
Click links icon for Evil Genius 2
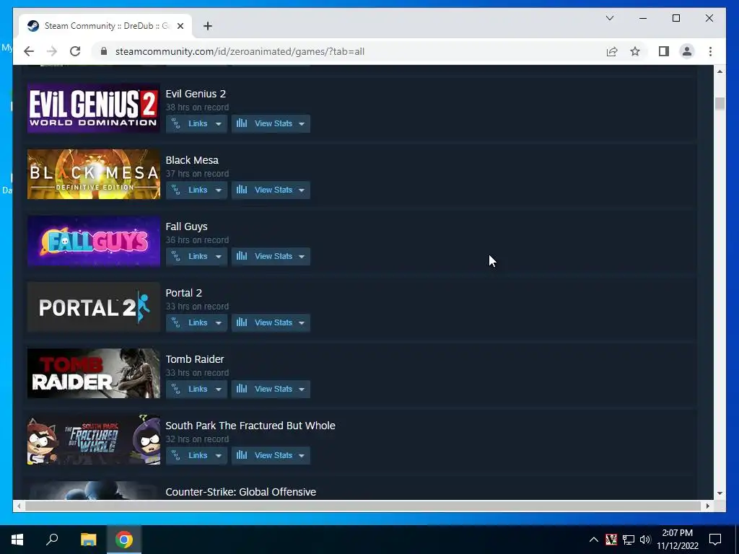click(176, 123)
